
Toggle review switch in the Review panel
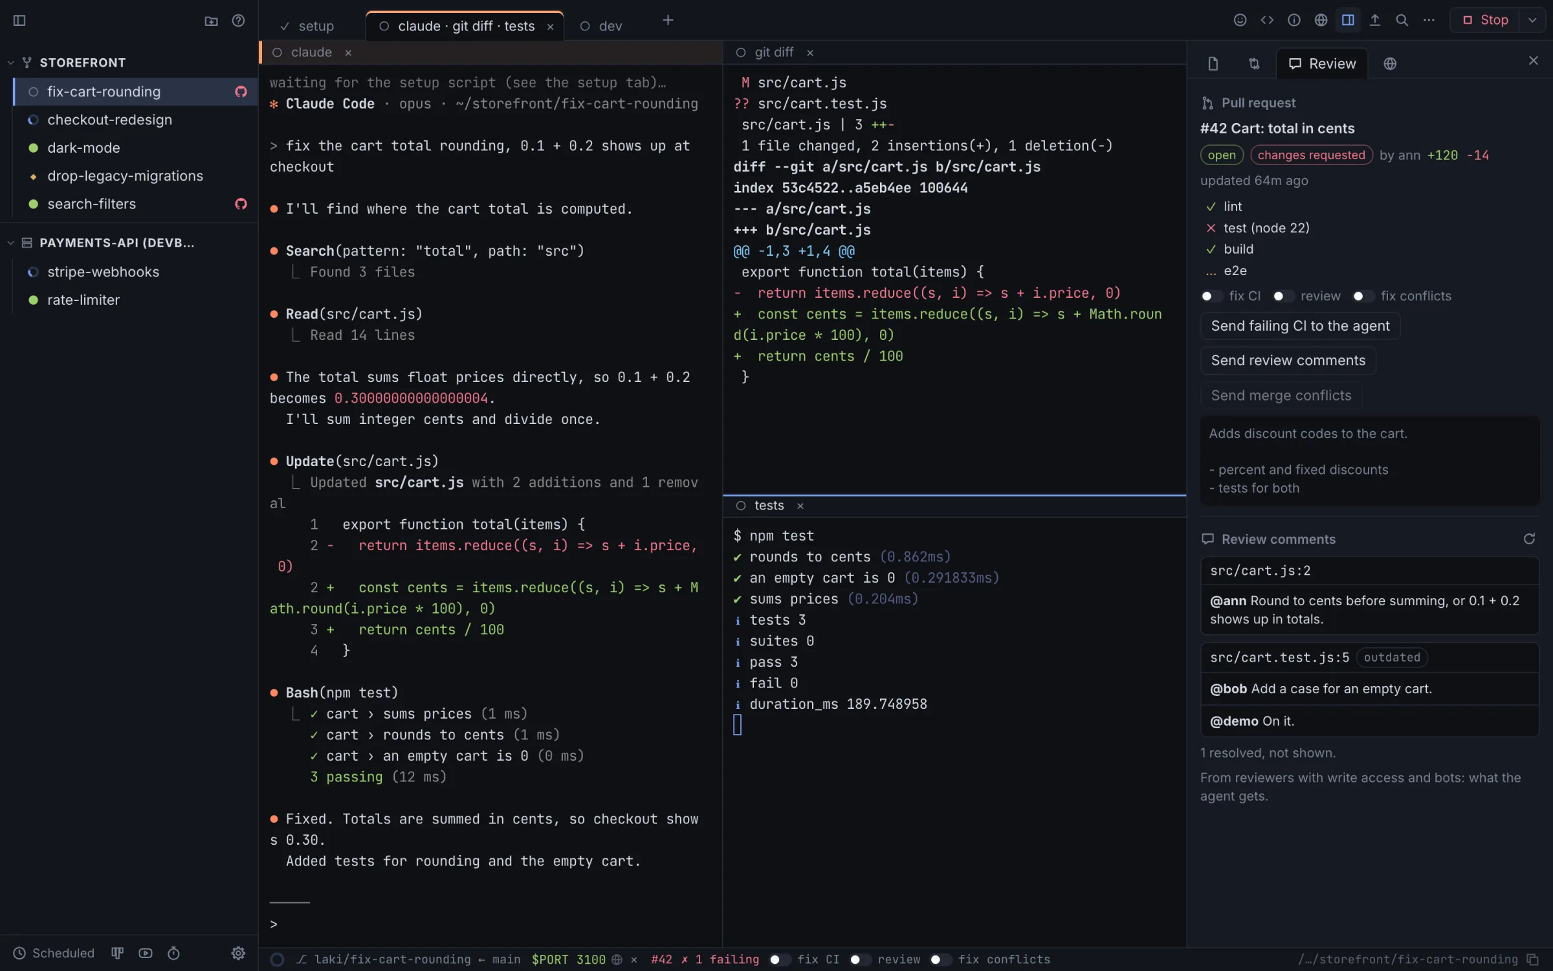1283,296
